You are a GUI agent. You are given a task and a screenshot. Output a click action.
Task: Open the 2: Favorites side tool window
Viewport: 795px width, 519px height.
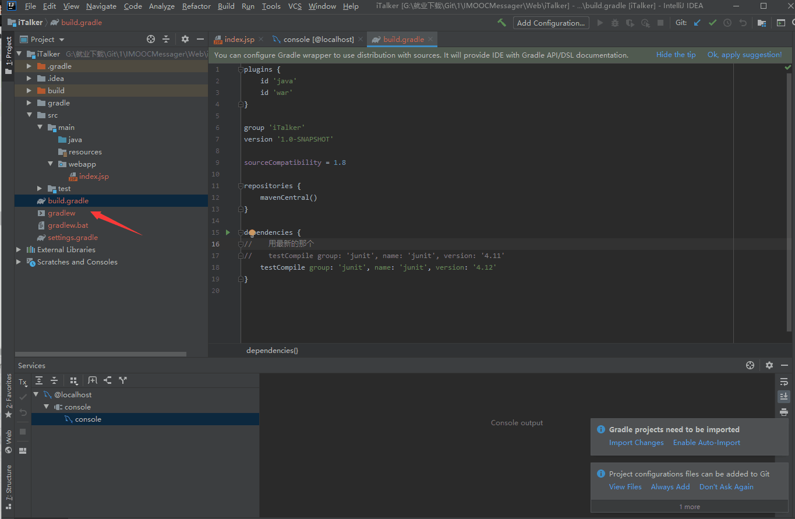(x=8, y=396)
